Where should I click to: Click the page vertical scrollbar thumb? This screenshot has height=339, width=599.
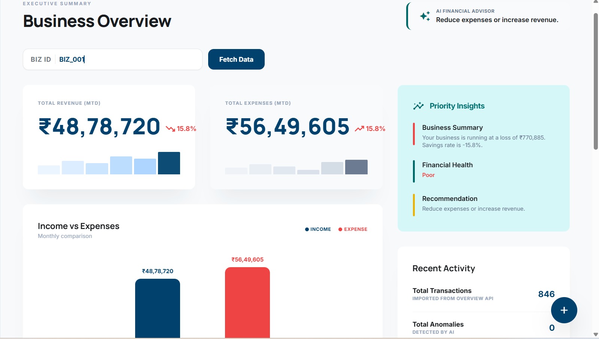(x=596, y=81)
